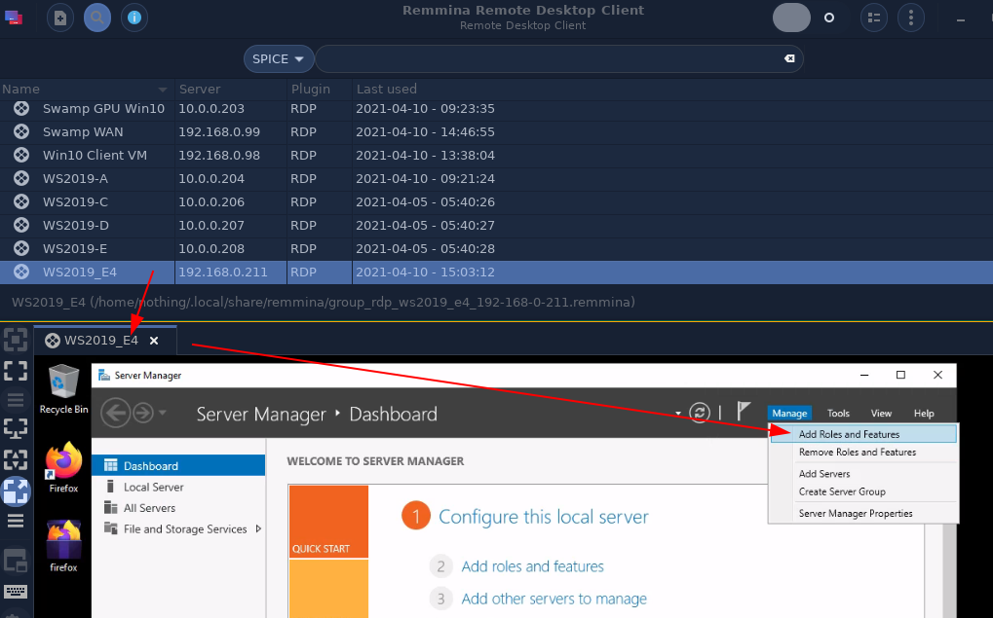Click the overlapping-windows icon above keyboard icon
The width and height of the screenshot is (993, 618).
[x=16, y=561]
